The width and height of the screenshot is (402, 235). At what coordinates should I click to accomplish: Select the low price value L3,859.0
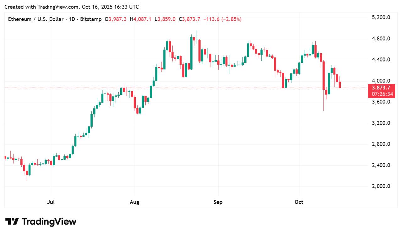click(165, 19)
